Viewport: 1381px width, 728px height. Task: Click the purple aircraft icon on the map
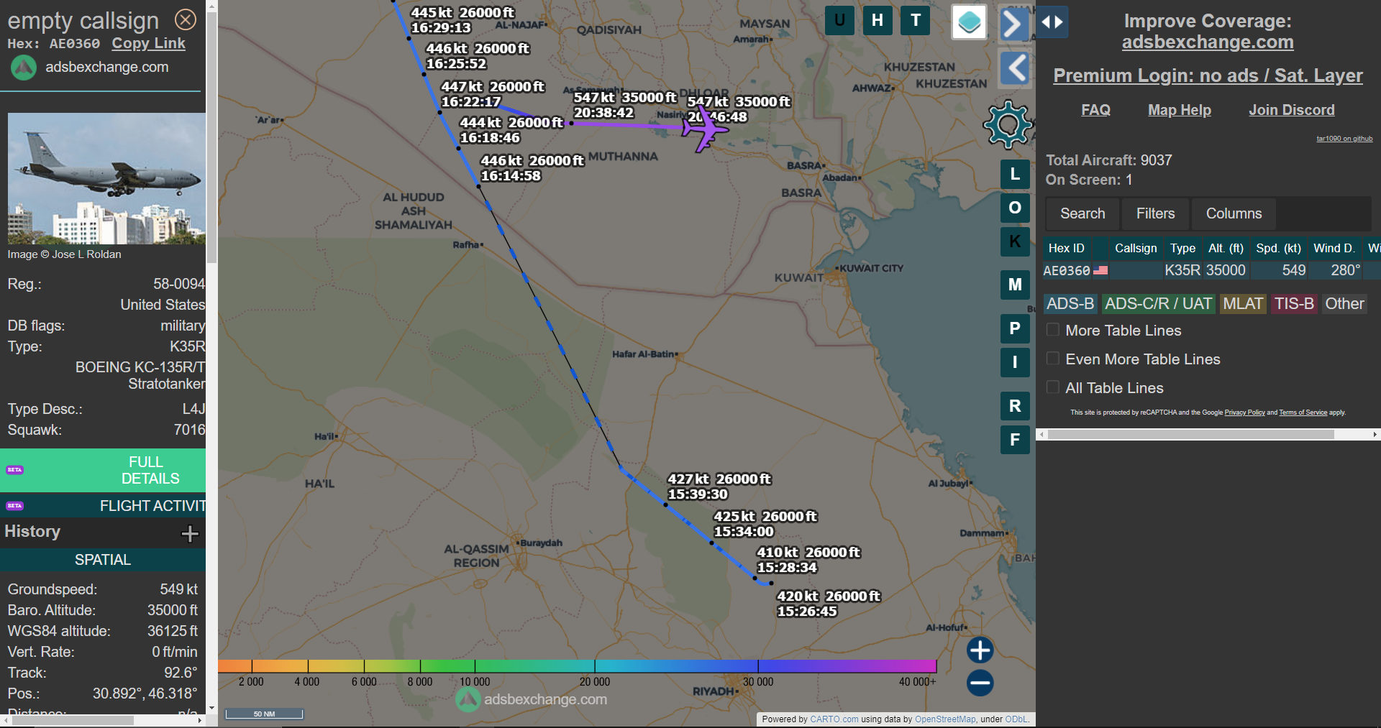point(705,129)
